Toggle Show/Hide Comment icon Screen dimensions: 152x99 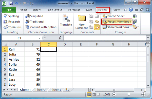pos(97,16)
